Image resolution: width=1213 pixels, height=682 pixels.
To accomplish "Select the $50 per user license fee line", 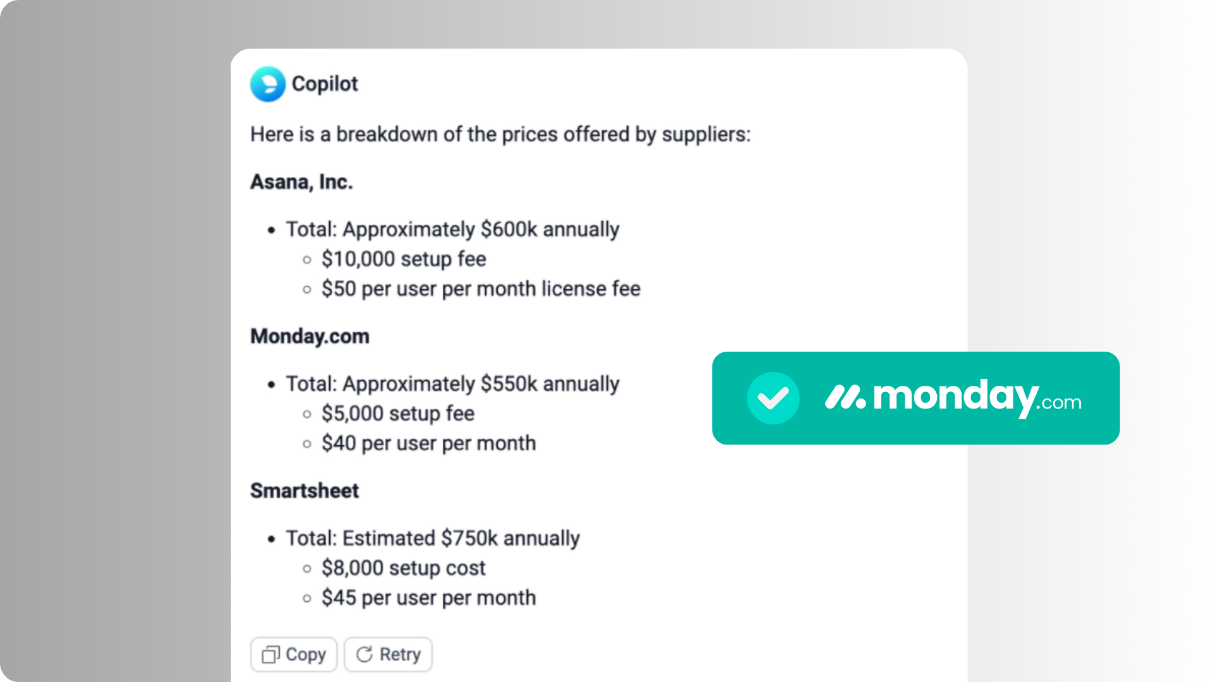I will pos(481,289).
